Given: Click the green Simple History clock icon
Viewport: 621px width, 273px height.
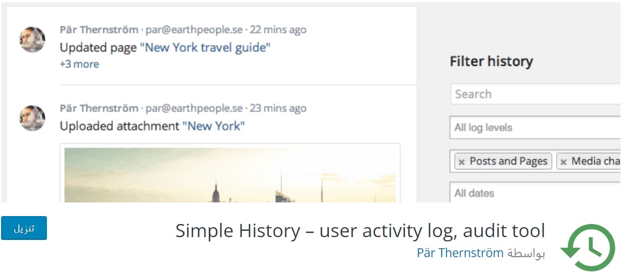Looking at the screenshot, I should 588,247.
